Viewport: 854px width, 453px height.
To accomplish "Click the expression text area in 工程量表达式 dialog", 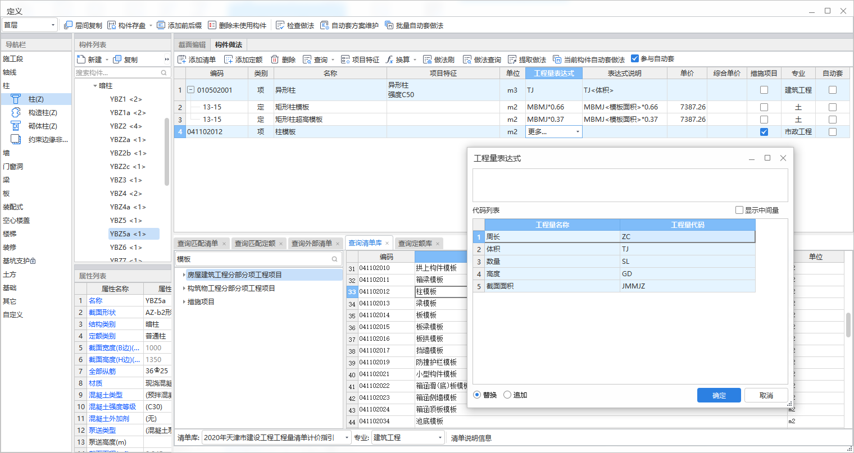I will point(630,185).
